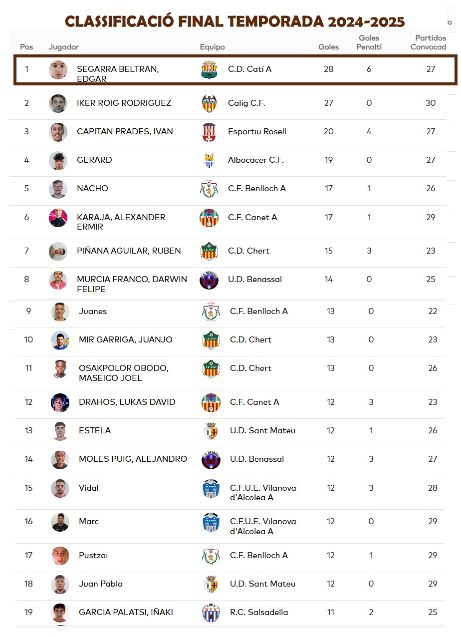Click the R.C. Salsadella crest icon
461x637 pixels.
[x=211, y=613]
